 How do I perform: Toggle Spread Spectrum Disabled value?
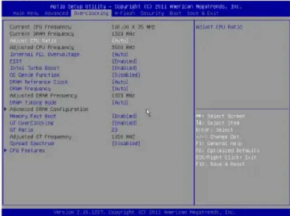[x=126, y=143]
